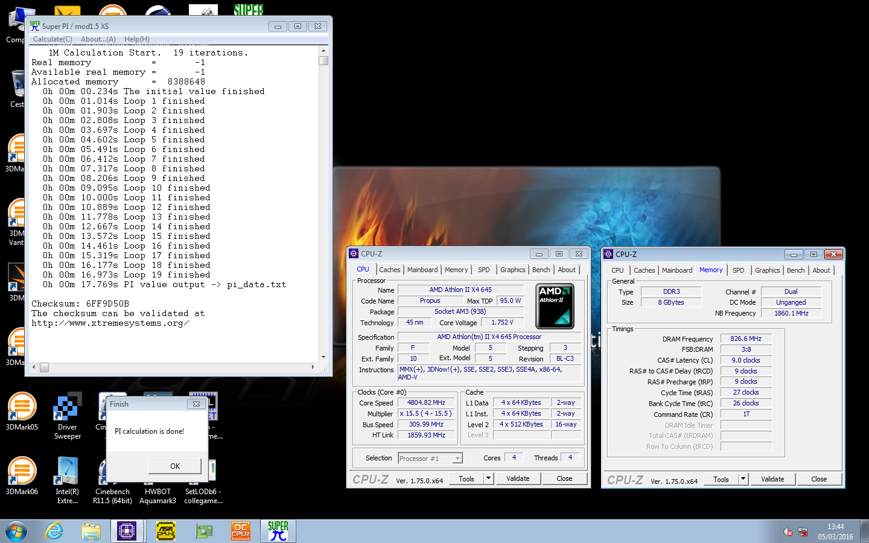
Task: Select Mainboard tab in CPU-Z Memory window
Action: coord(677,270)
